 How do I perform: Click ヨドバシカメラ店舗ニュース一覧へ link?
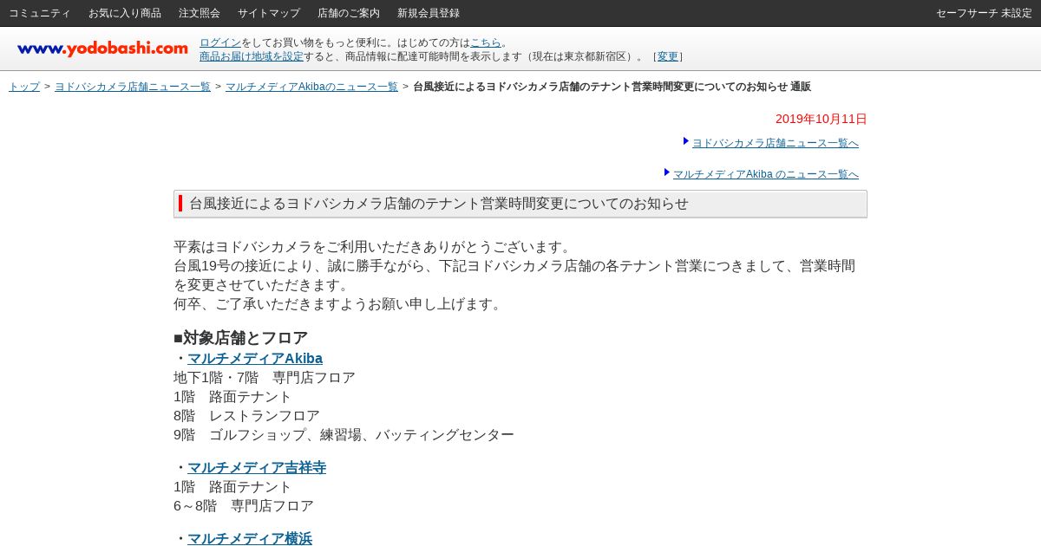tap(776, 143)
